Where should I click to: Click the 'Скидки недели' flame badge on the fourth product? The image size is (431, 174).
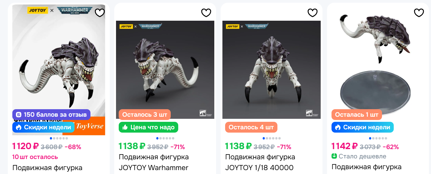(362, 127)
